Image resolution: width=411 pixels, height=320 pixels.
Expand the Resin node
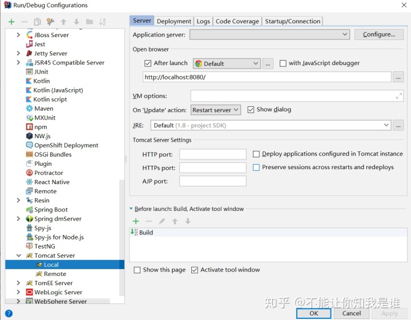click(18, 200)
